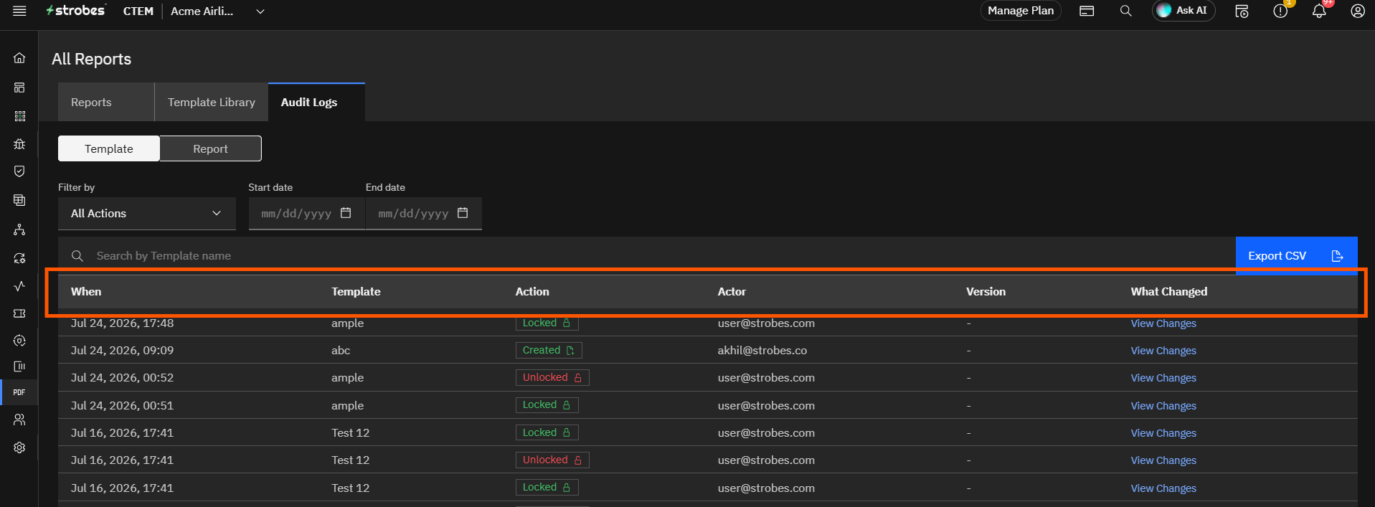Viewport: 1375px width, 507px height.
Task: Open the target scan sidebar icon
Action: coord(19,341)
